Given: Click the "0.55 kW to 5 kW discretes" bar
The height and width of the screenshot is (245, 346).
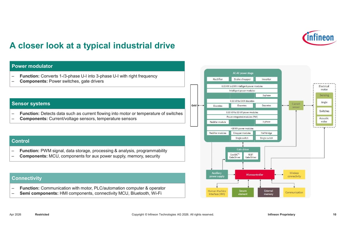Looking at the screenshot, I should pos(242,101).
